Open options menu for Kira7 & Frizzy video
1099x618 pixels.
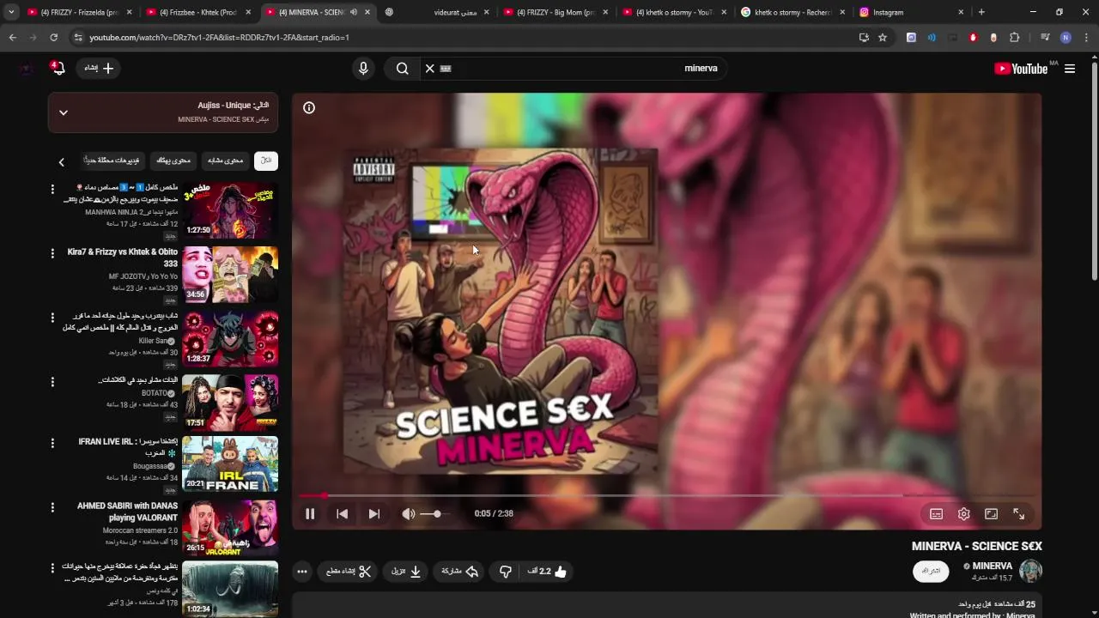pos(52,254)
